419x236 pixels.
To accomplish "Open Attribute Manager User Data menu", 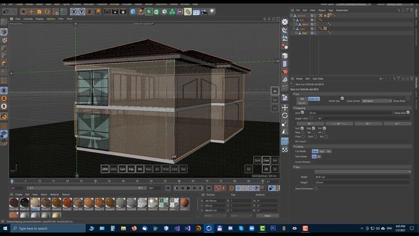I will coord(318,79).
